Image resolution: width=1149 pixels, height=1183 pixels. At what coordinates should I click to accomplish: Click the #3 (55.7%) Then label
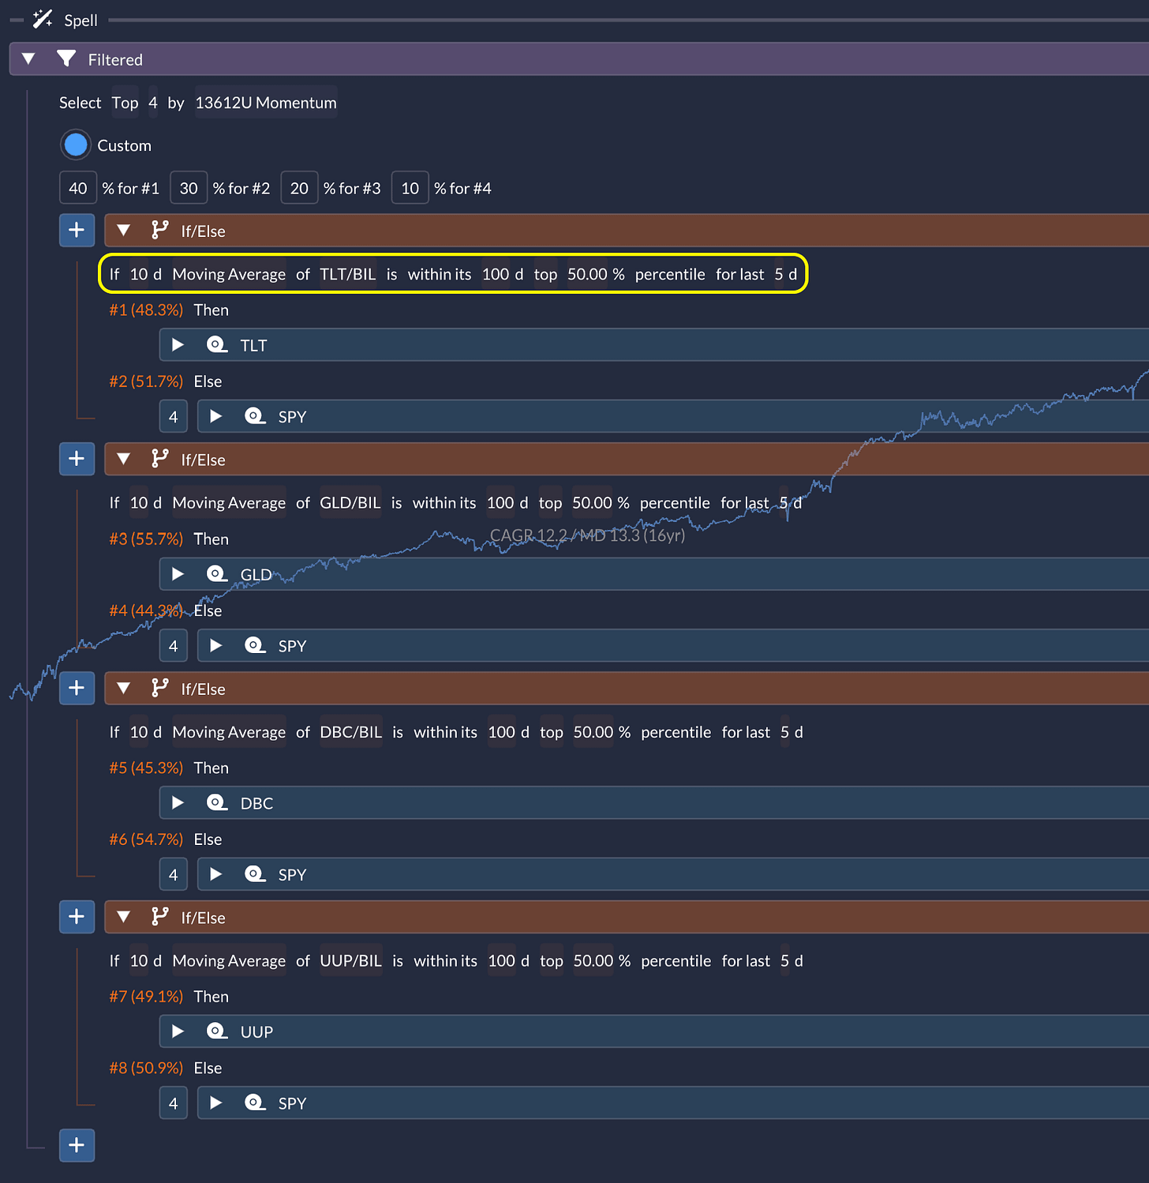[x=169, y=539]
